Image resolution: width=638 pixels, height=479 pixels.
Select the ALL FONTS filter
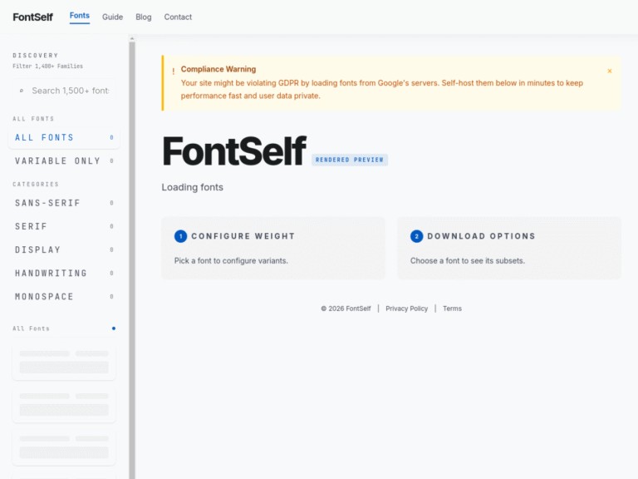(x=64, y=138)
